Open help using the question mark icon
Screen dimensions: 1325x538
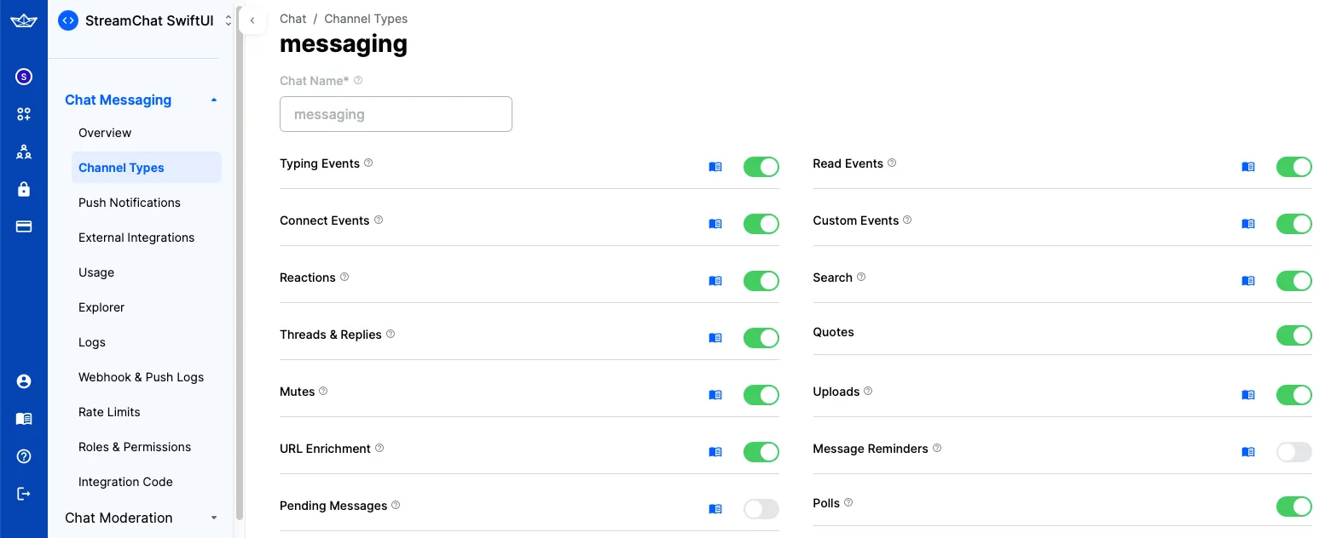point(23,455)
